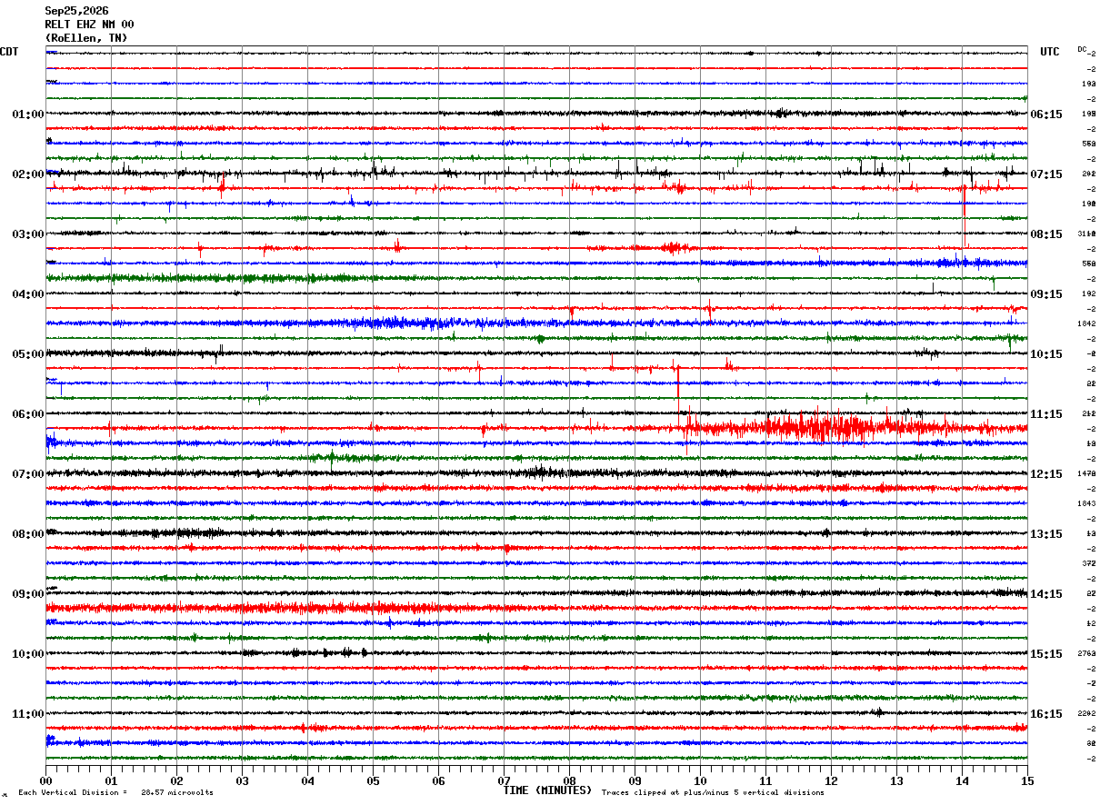This screenshot has height=805, width=1100.
Task: Click the vertical division microvolts note
Action: click(x=115, y=792)
